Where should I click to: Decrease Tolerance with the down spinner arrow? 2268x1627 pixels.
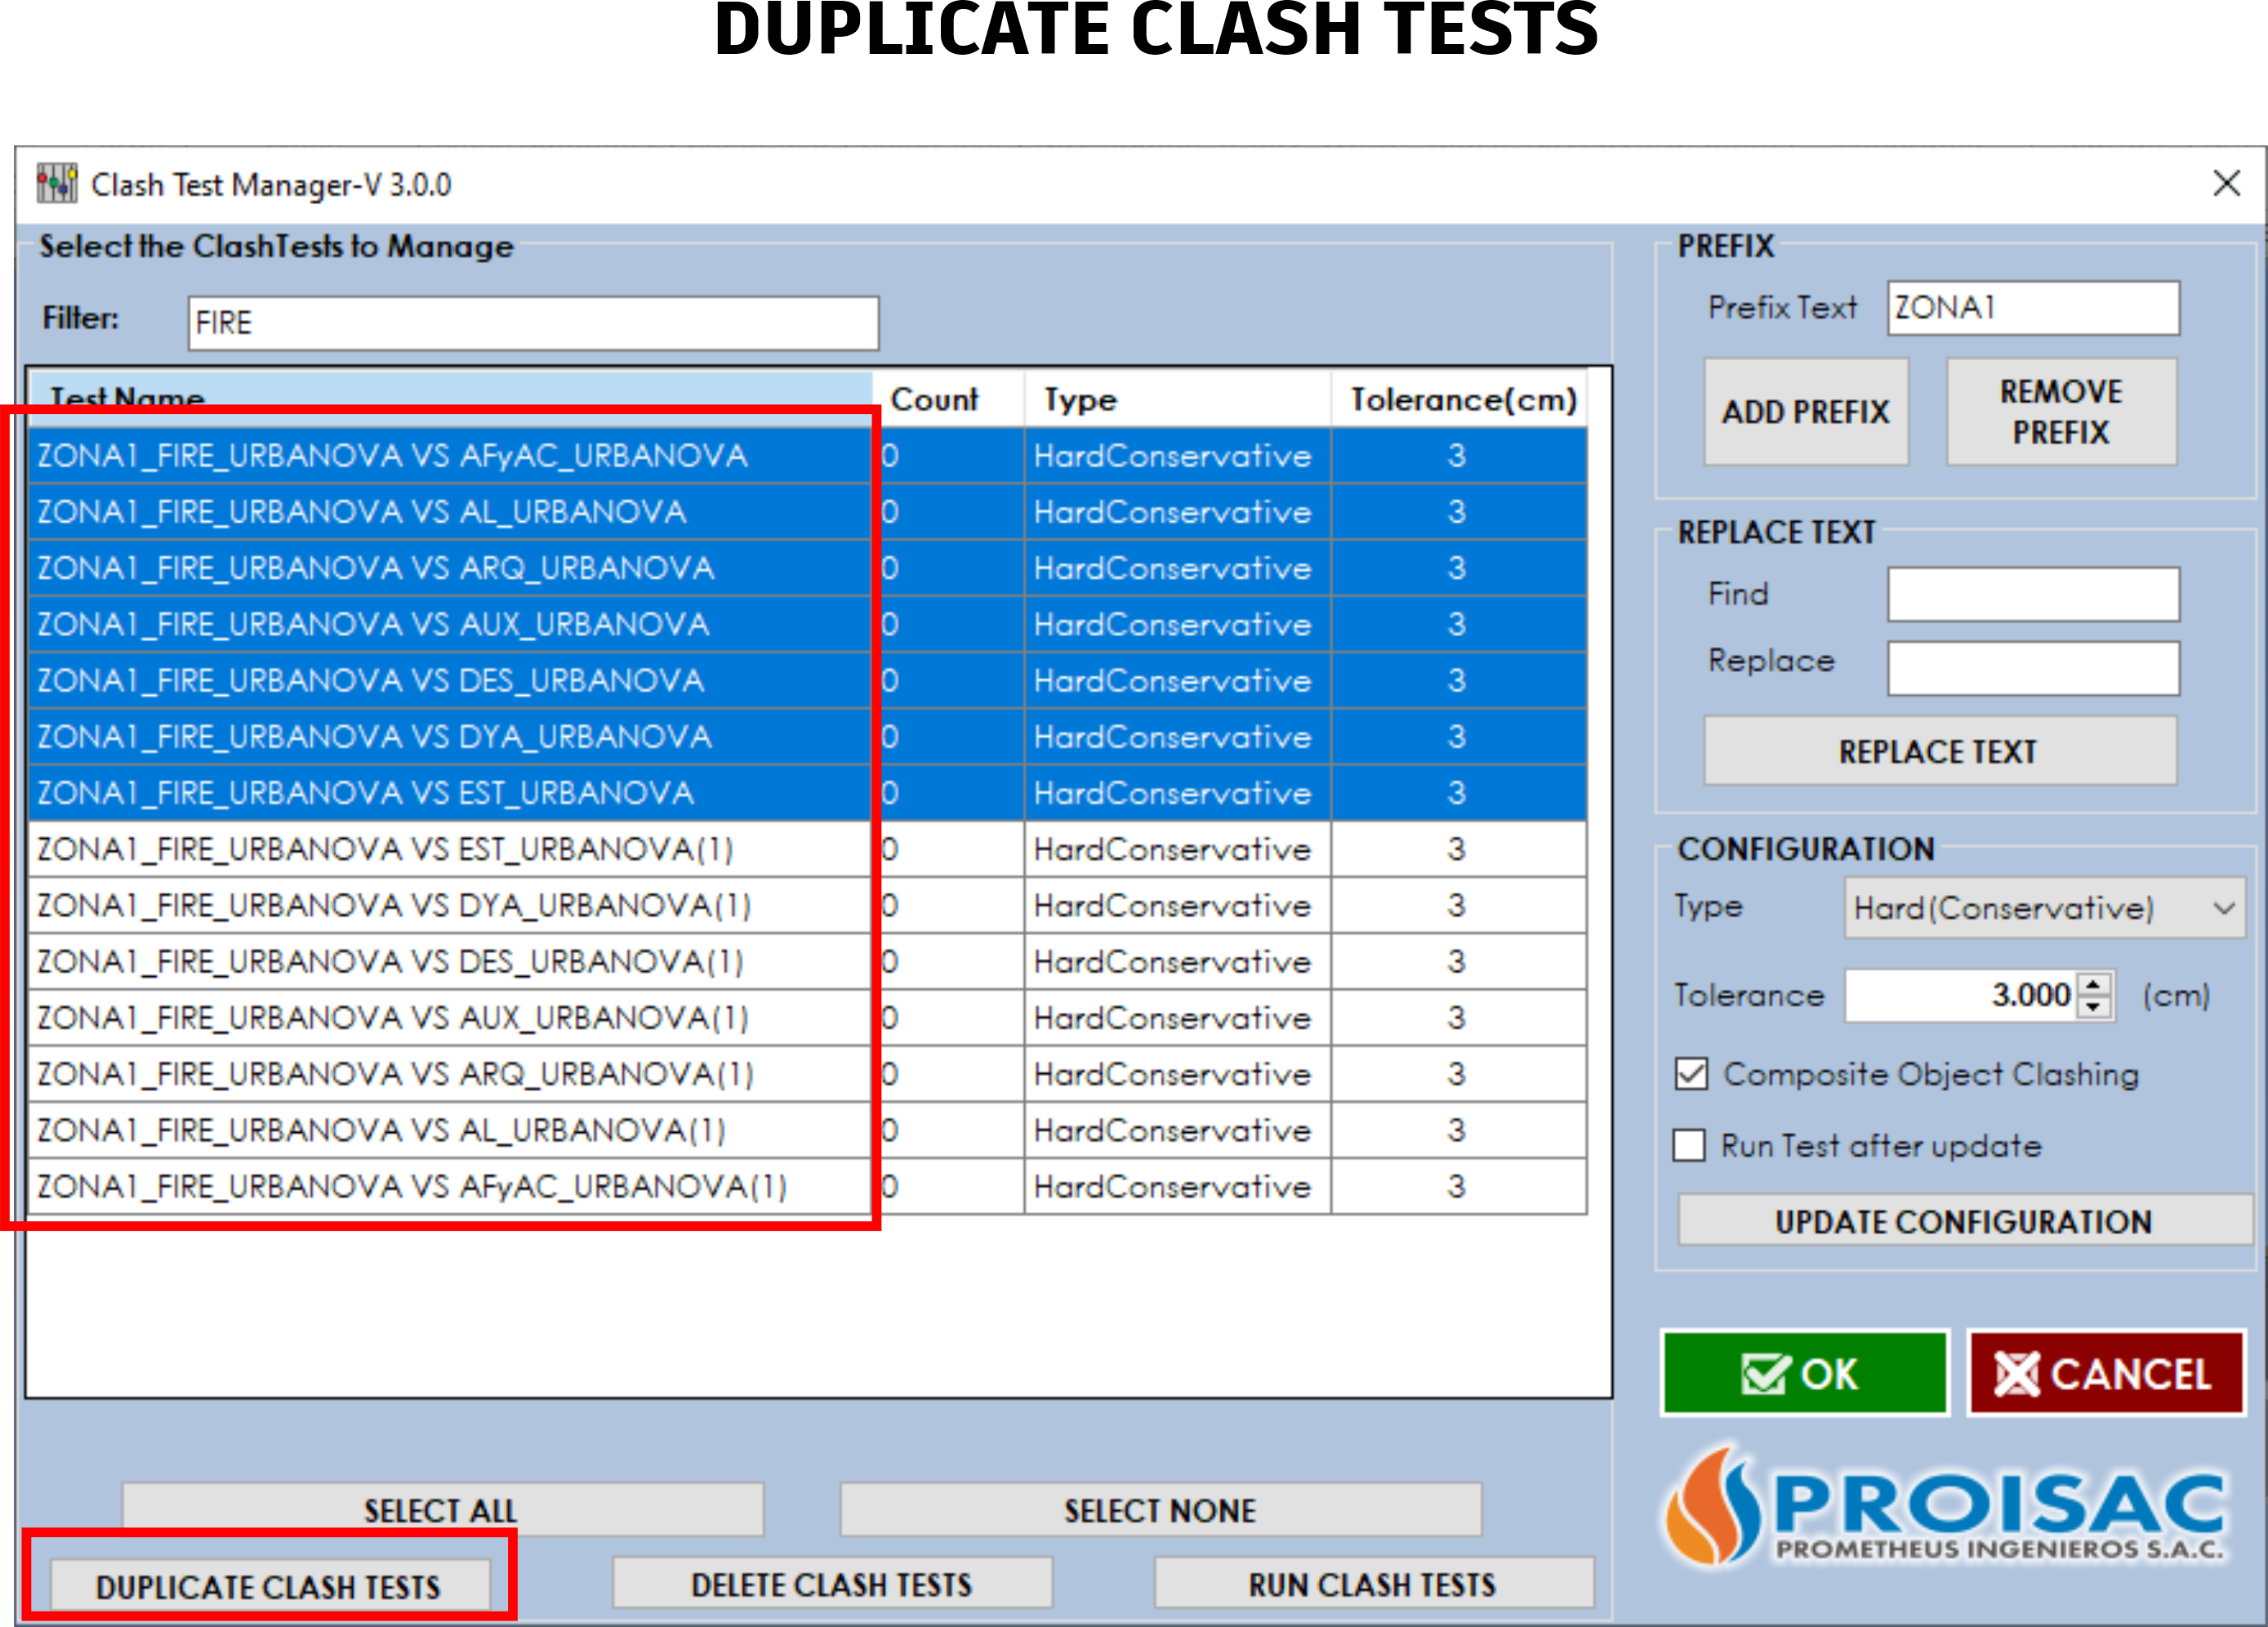(x=2094, y=1007)
